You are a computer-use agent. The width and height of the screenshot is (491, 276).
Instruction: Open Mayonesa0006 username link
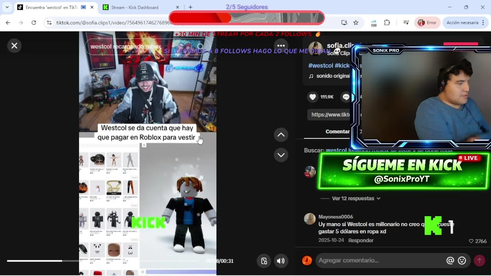coord(336,217)
